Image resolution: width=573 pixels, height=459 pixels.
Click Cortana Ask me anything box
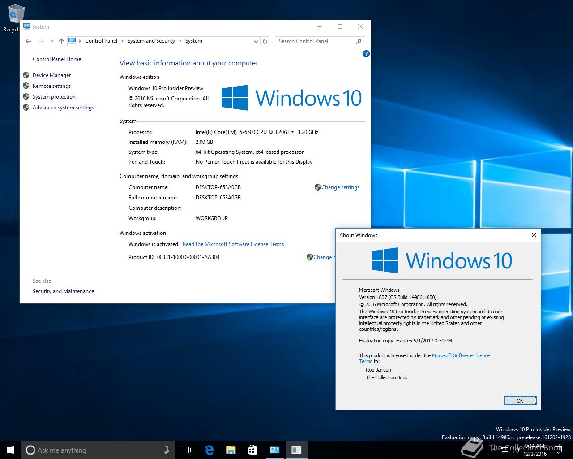pyautogui.click(x=98, y=450)
